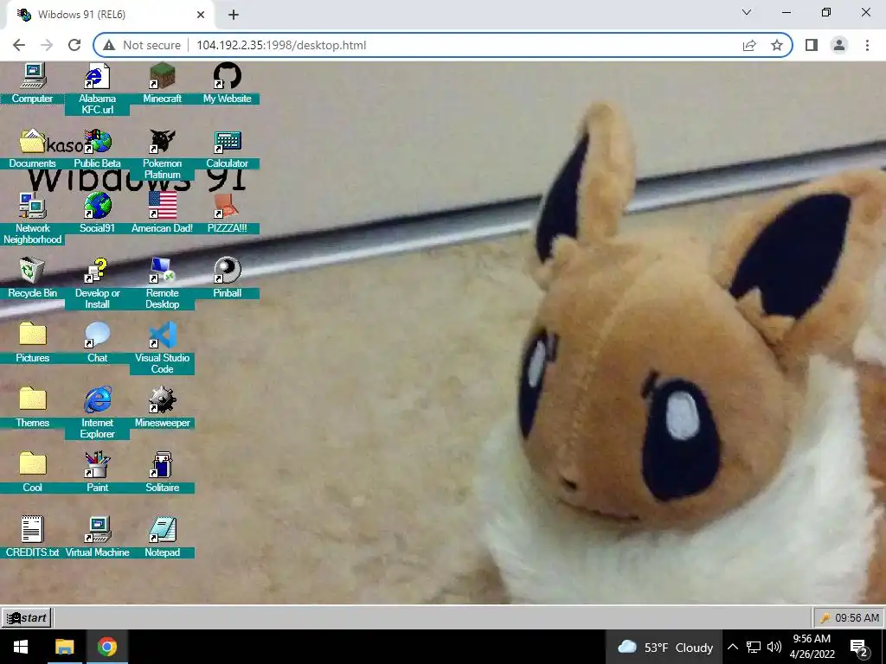Open the notification center icon

[x=859, y=648]
